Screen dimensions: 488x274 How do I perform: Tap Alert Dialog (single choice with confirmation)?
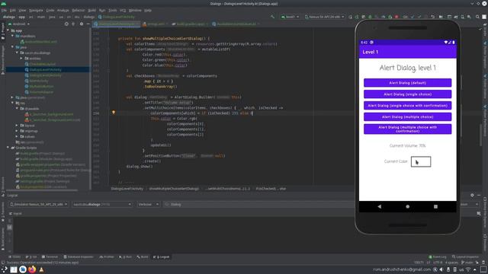tap(407, 106)
